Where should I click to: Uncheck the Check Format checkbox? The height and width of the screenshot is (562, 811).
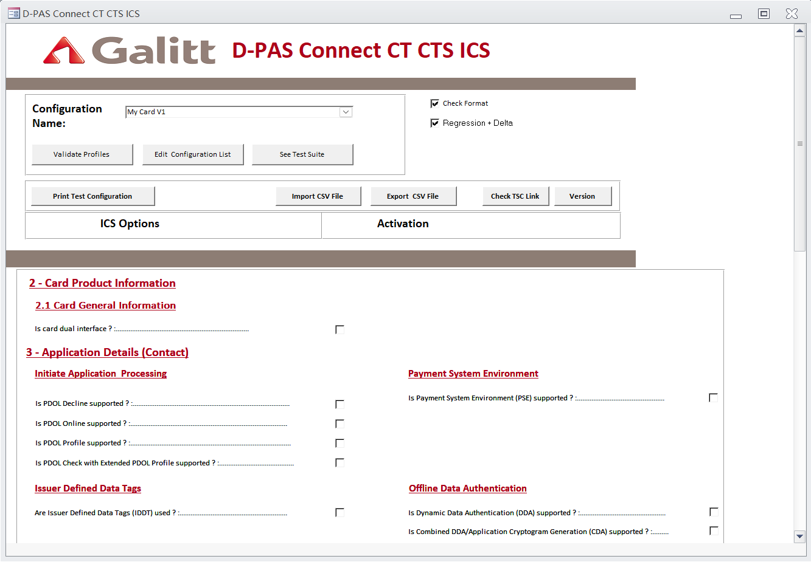(435, 103)
